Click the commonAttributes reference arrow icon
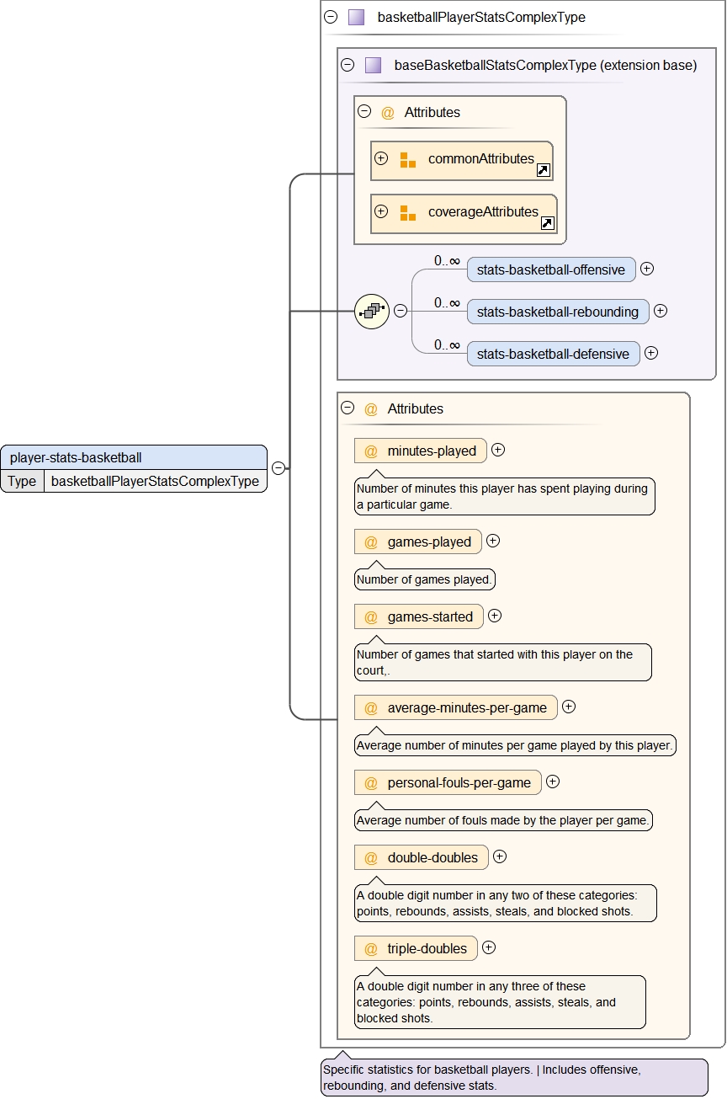 tap(544, 171)
